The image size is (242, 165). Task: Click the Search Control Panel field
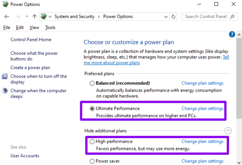coord(206,17)
